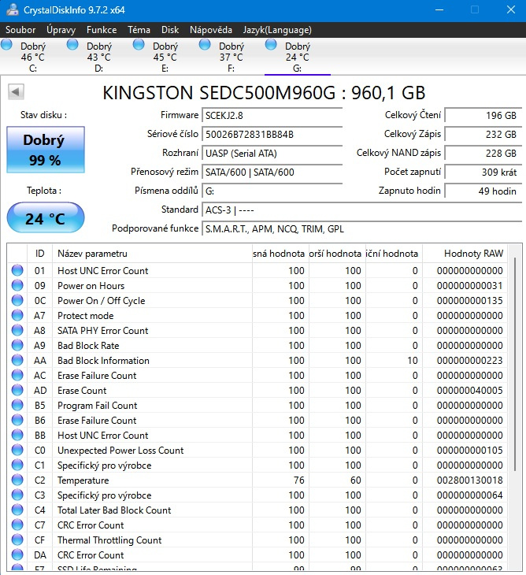Click the serial number field 50026B72831BB84B
The width and height of the screenshot is (526, 575).
pyautogui.click(x=272, y=134)
